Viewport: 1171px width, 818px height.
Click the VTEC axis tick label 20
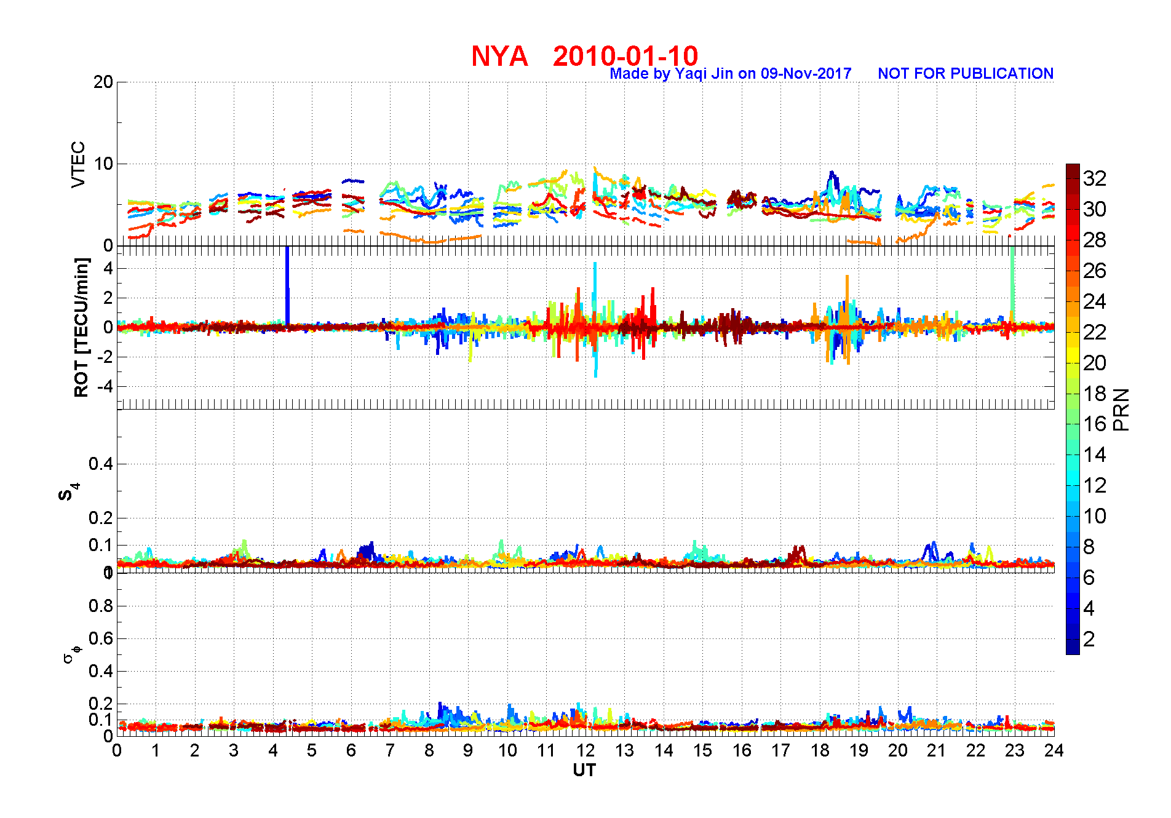103,82
